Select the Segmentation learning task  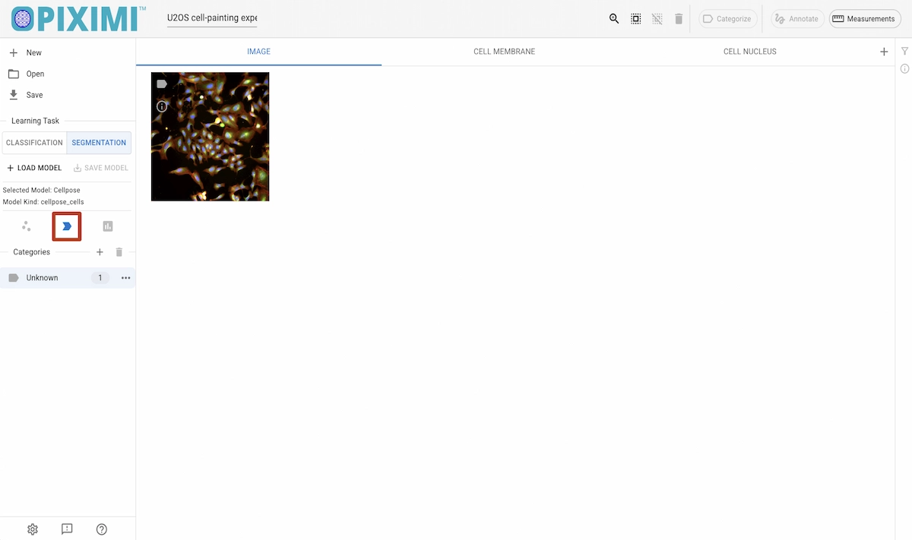99,143
